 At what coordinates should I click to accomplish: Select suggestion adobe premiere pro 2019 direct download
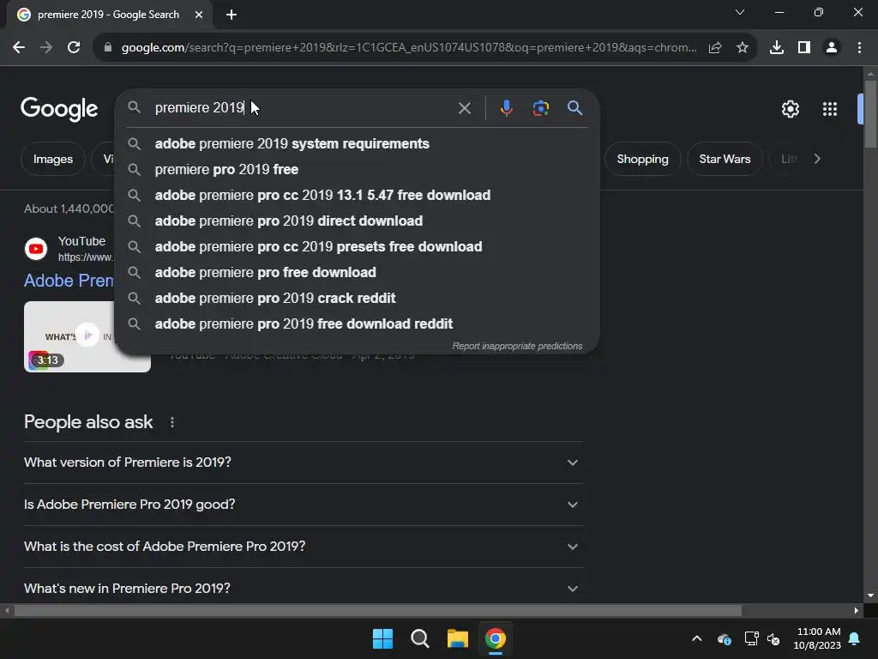[x=357, y=221]
